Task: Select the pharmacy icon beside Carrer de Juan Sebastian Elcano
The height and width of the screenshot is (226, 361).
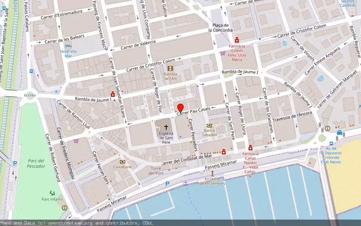Action: 112,94
